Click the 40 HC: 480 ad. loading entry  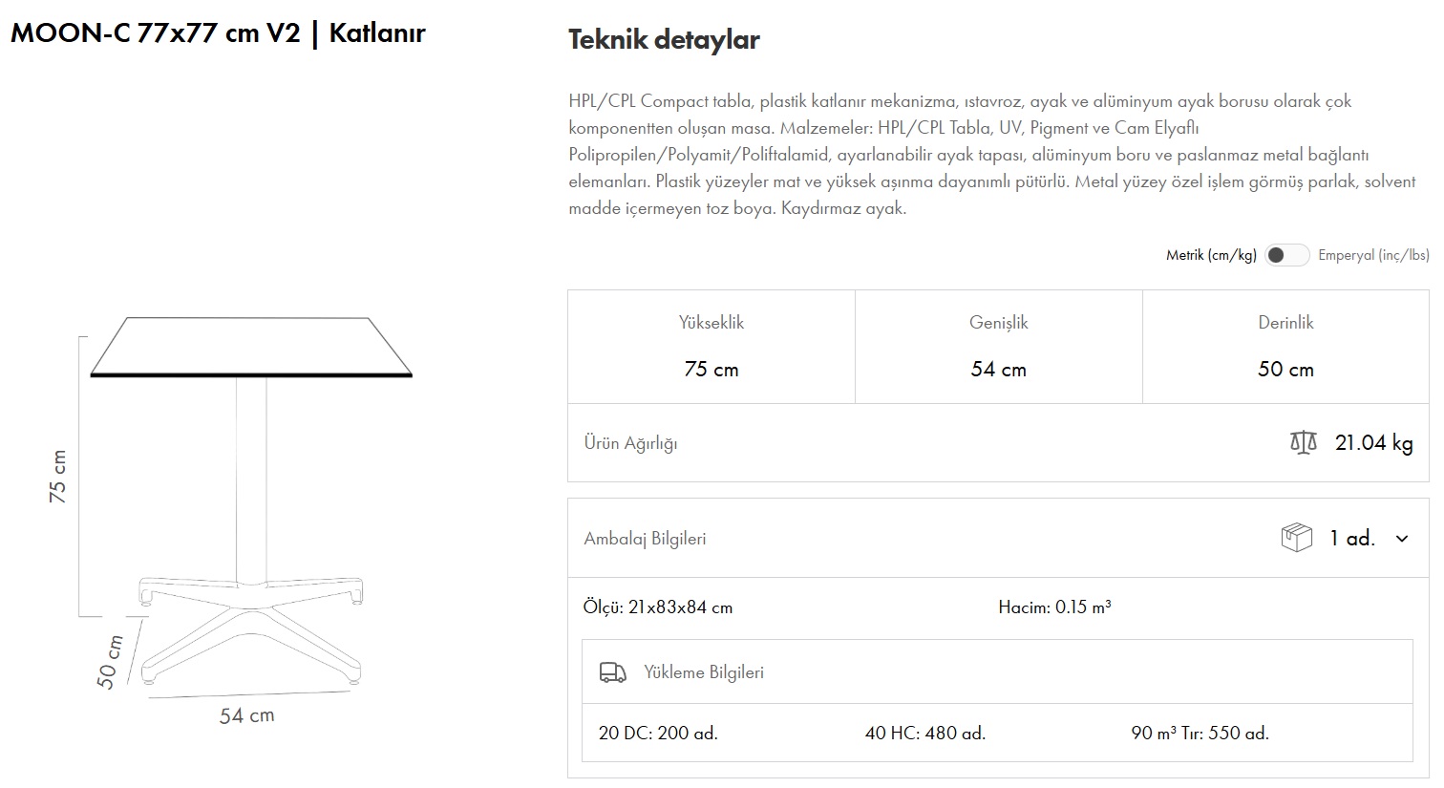point(924,734)
